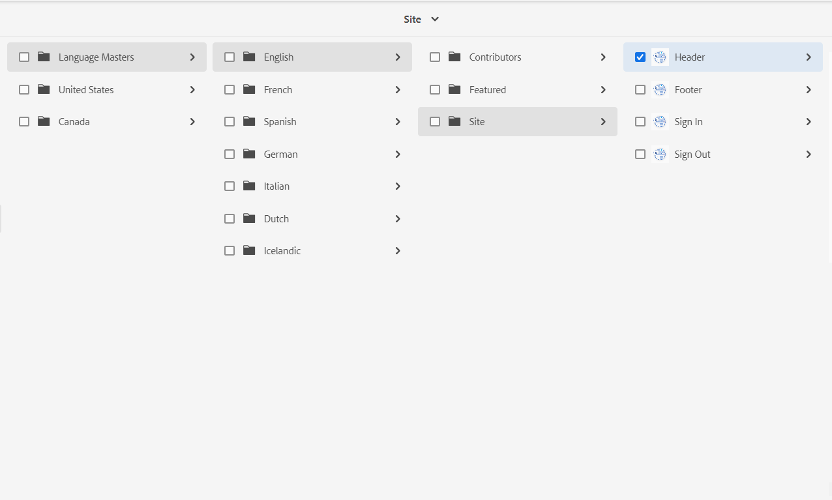Open the English folder row
The image size is (832, 500).
[x=278, y=57]
